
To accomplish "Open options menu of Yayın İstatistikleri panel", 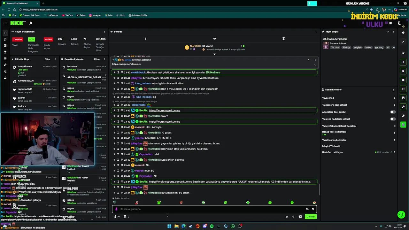I will [x=104, y=32].
